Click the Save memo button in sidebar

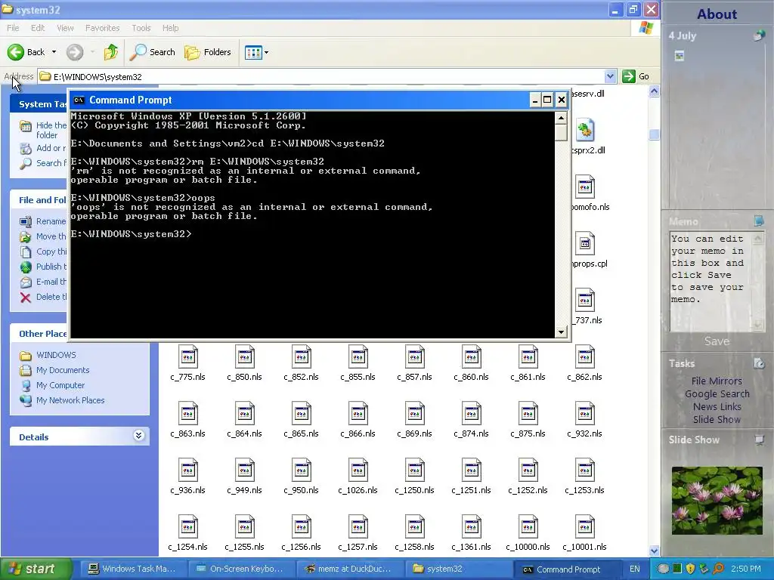(x=717, y=341)
